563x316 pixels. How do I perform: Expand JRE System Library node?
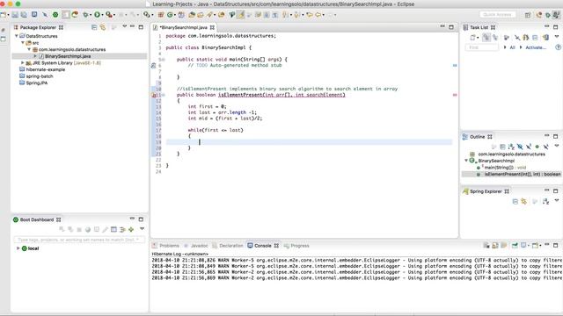click(23, 62)
